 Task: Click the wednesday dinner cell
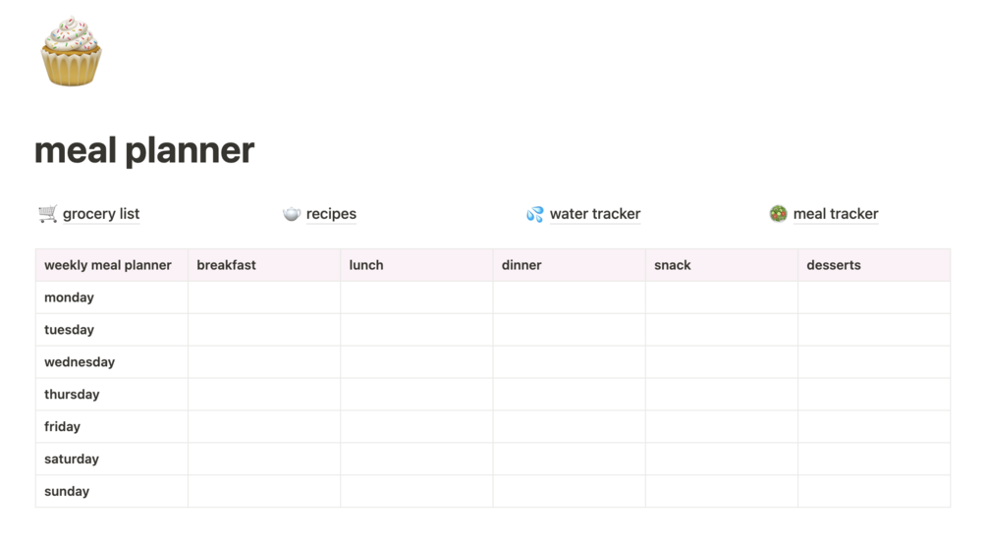(569, 362)
